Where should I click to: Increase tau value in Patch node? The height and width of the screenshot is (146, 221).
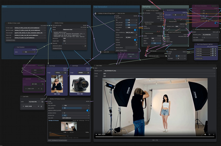coord(136,20)
